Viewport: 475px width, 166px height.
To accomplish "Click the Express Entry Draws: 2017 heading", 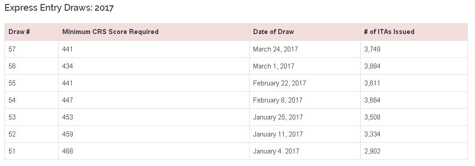I will [x=59, y=8].
